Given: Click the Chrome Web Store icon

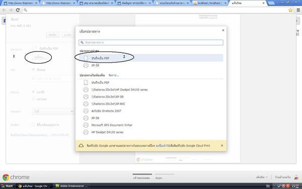Looking at the screenshot, I should coord(296,177).
